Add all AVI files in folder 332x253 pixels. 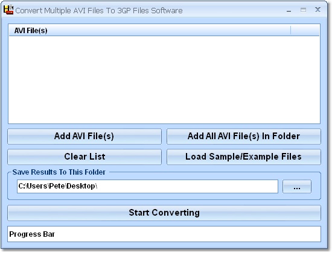244,136
